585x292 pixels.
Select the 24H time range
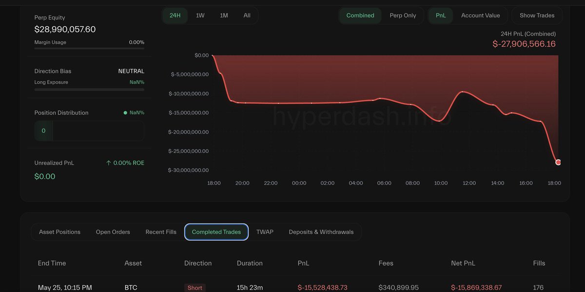(175, 16)
